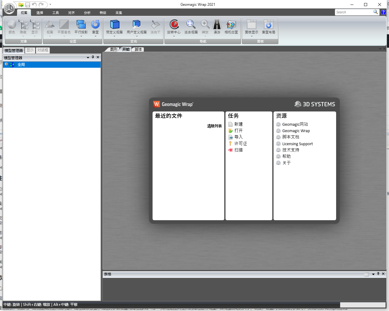Click the open file icon in quick access toolbar
Screen dimensions: 389x311
pos(21,5)
